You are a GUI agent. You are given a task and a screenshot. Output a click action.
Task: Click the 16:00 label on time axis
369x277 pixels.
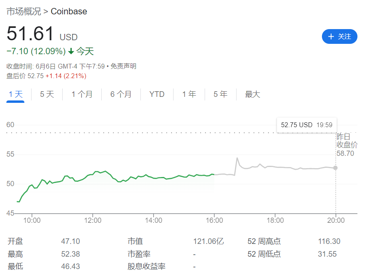click(214, 220)
